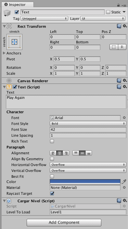Set horizontal alignment to center

click(x=59, y=153)
